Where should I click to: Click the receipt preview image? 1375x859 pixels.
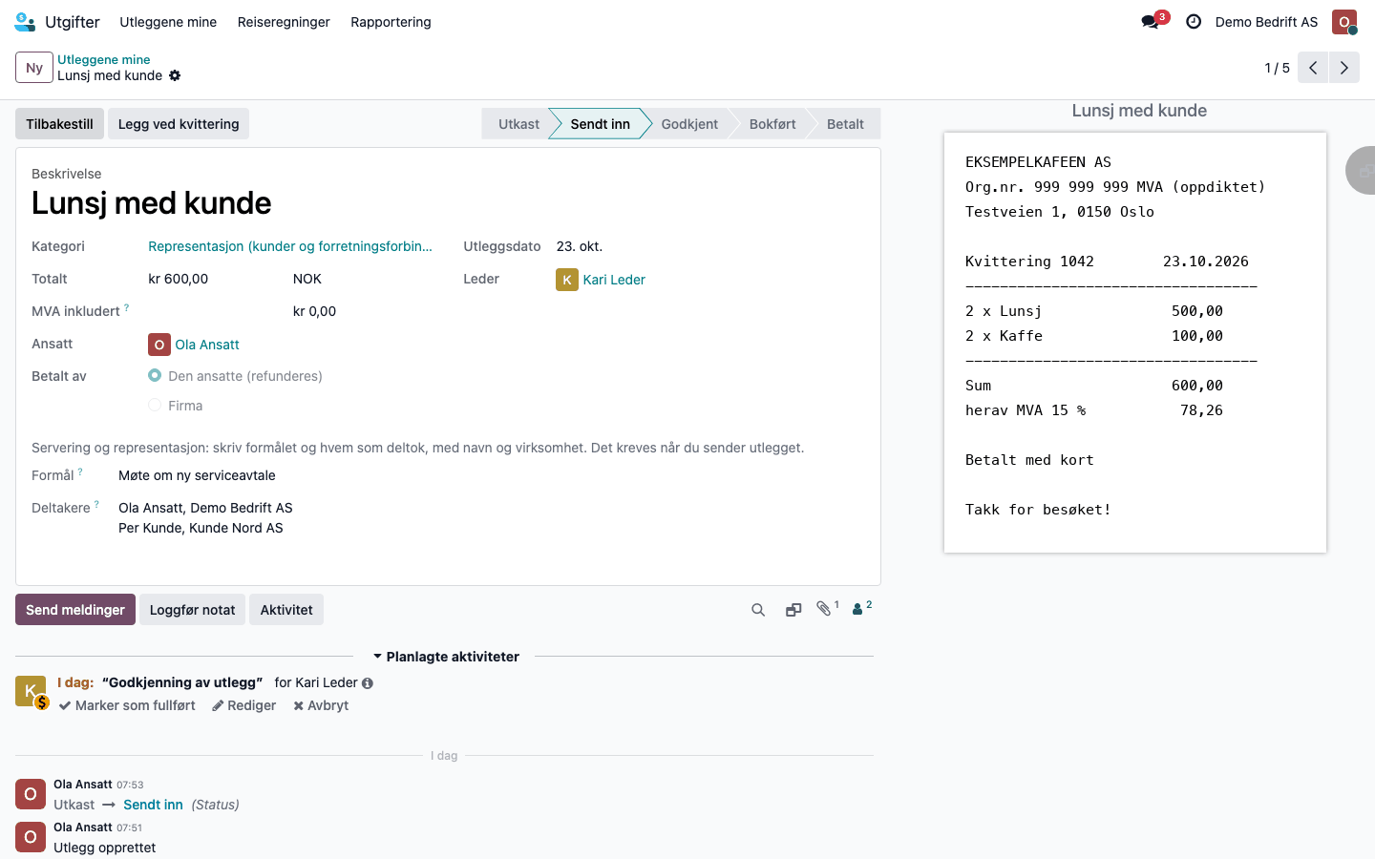(1135, 342)
